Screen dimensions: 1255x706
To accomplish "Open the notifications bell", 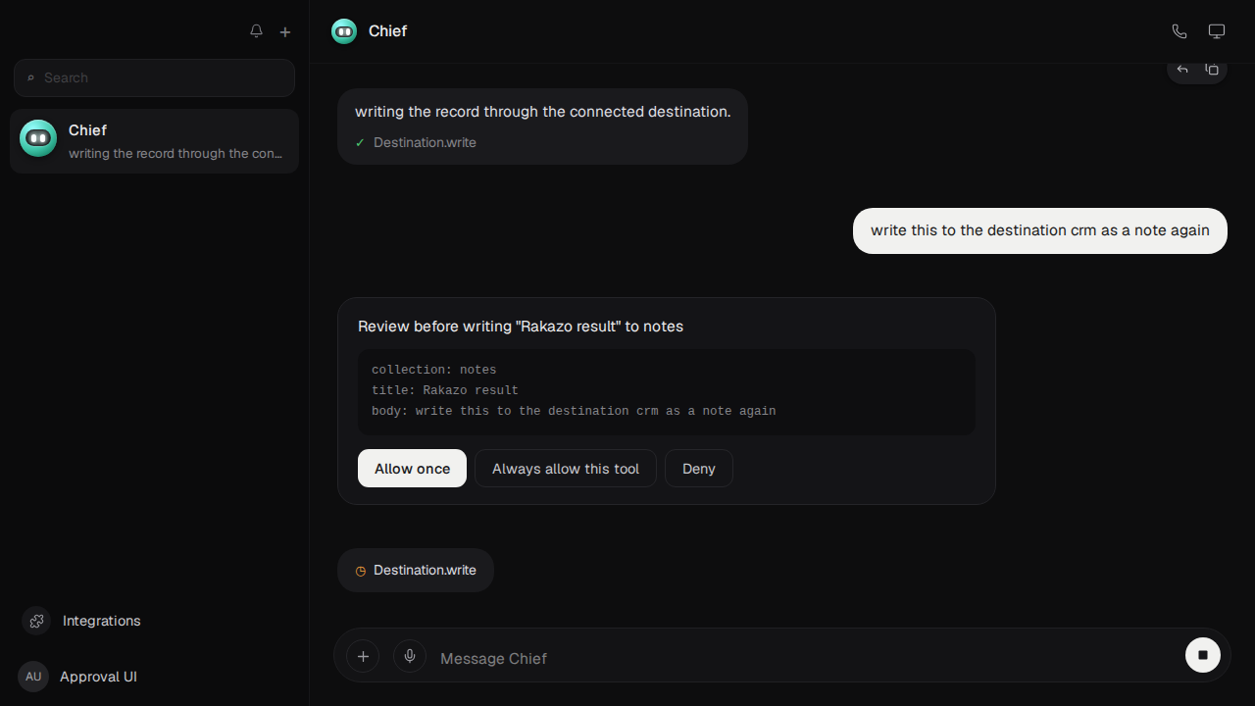I will [256, 31].
